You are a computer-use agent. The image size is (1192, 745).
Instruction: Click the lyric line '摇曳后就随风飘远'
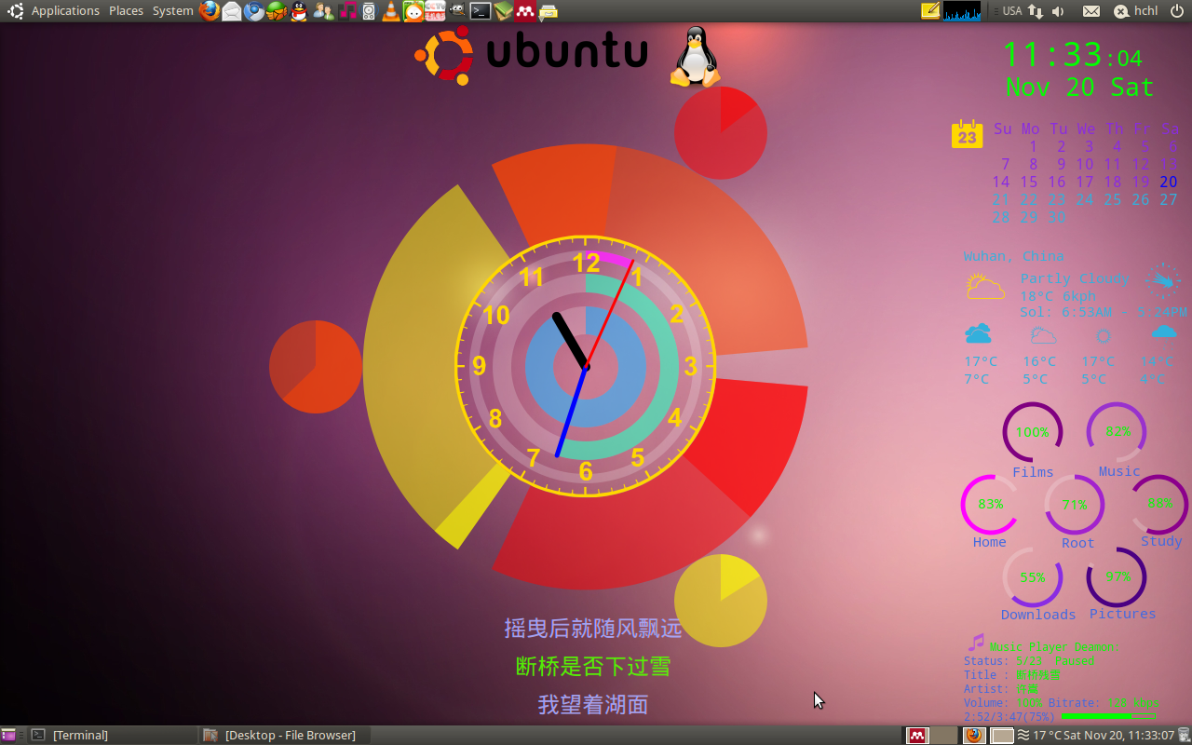[593, 629]
